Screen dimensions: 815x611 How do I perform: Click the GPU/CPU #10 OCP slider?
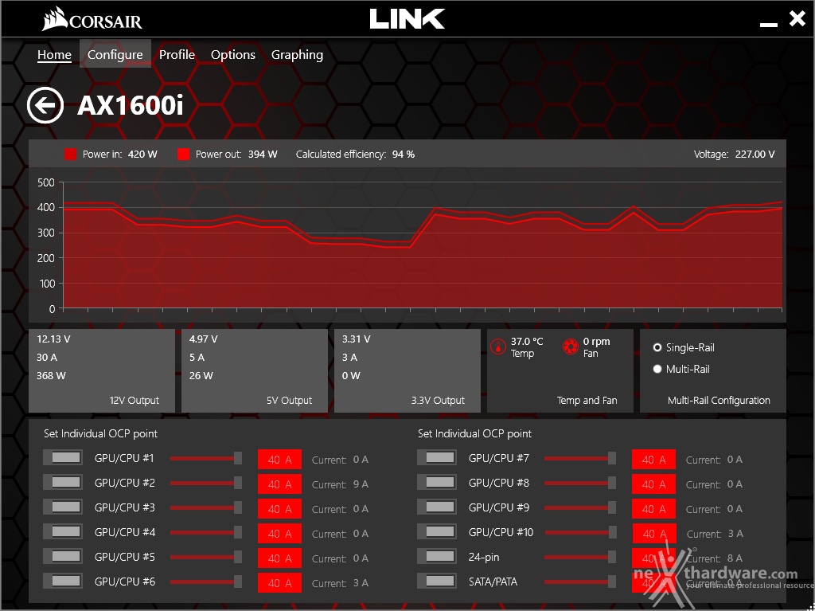coord(580,532)
